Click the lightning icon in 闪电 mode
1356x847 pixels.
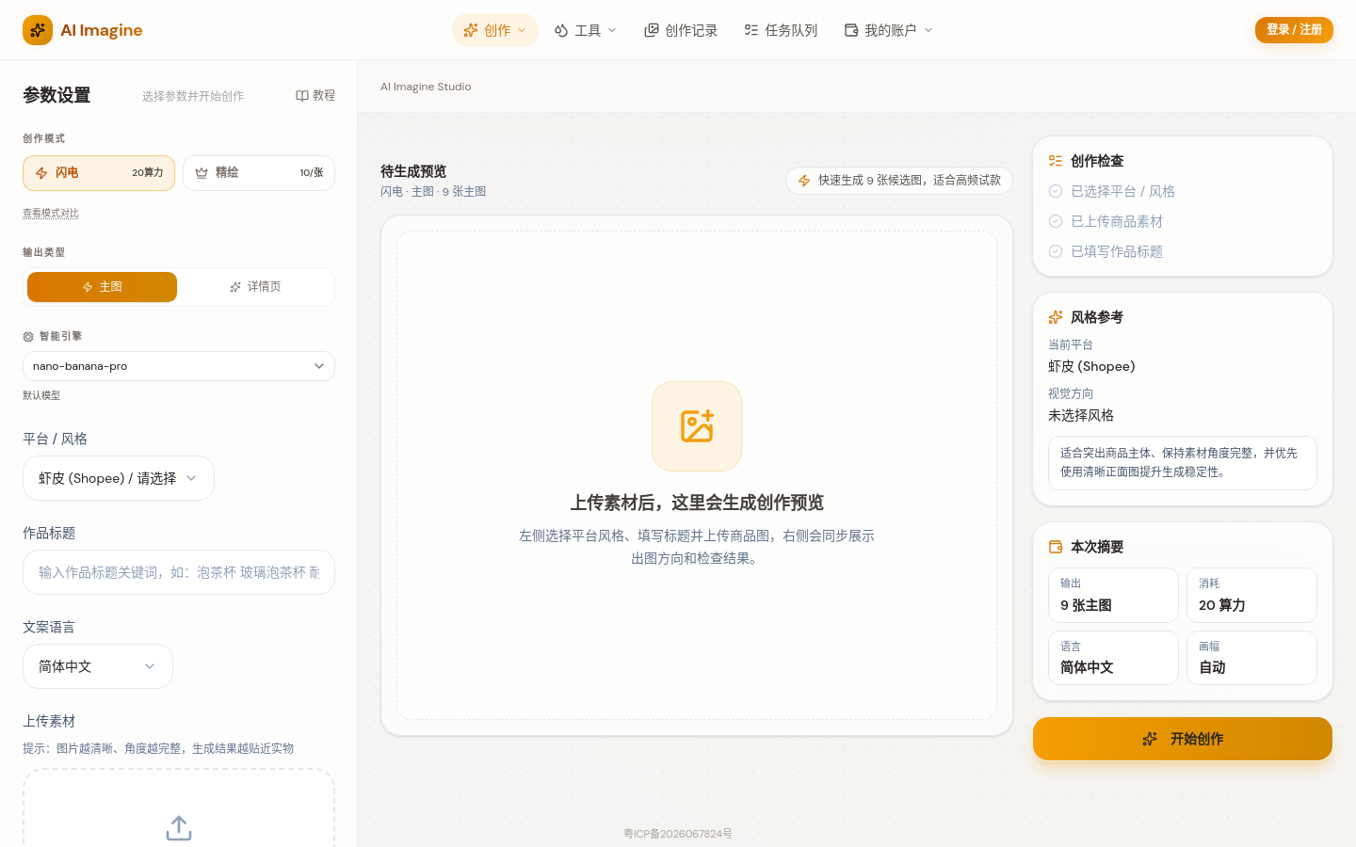click(x=41, y=173)
